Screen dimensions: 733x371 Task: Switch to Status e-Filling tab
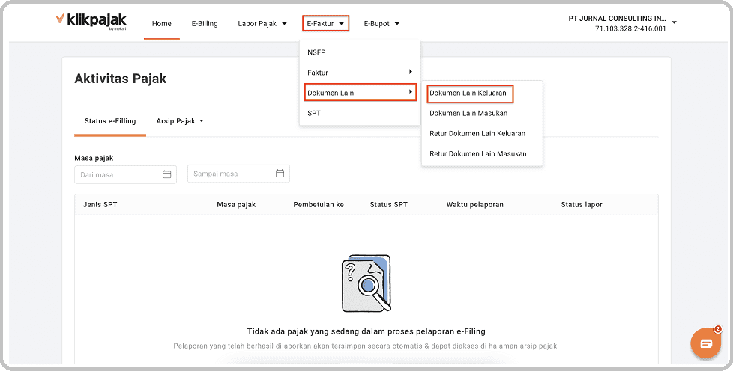tap(110, 121)
